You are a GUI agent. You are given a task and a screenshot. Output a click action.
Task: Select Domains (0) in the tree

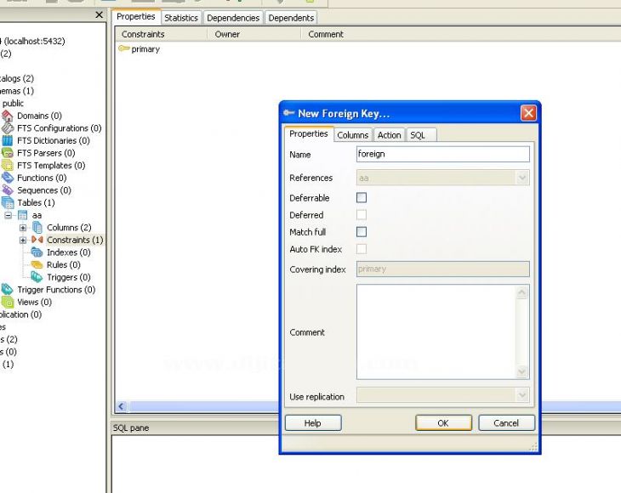39,116
